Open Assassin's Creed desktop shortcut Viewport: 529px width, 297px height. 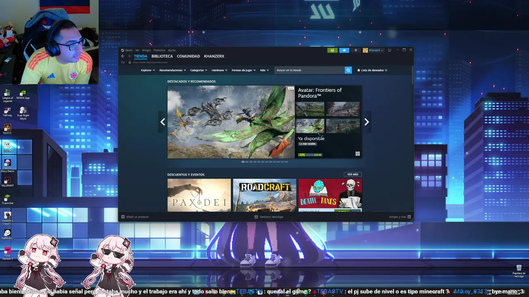[x=7, y=218]
